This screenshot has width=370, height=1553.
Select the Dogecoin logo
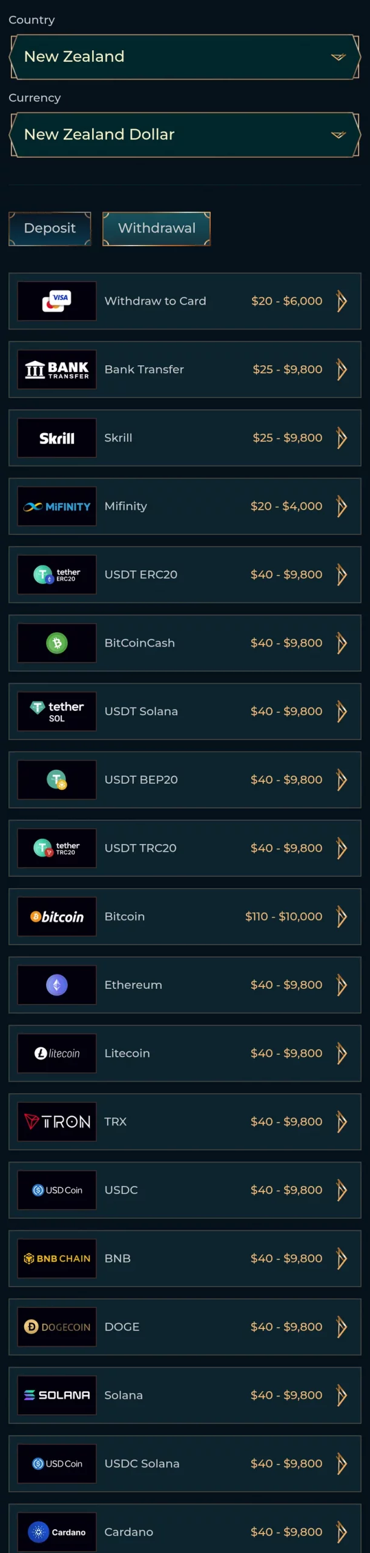pyautogui.click(x=57, y=1327)
